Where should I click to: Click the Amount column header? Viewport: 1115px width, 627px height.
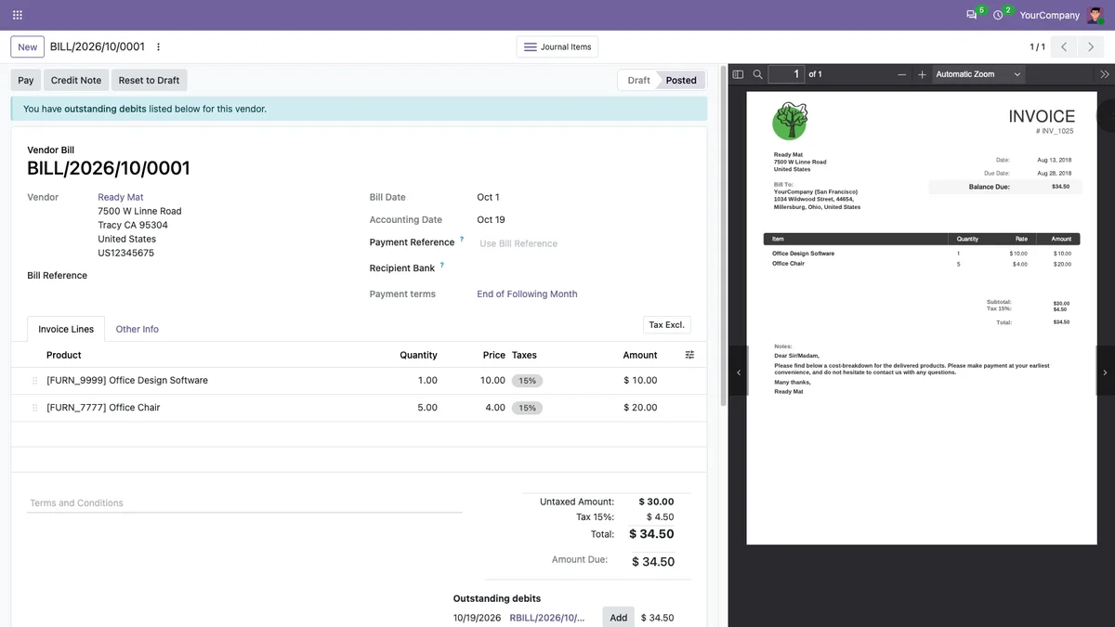tap(640, 355)
